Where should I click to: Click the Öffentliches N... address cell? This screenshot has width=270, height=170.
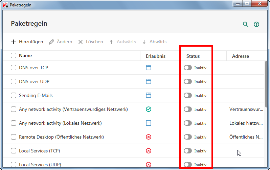246,137
